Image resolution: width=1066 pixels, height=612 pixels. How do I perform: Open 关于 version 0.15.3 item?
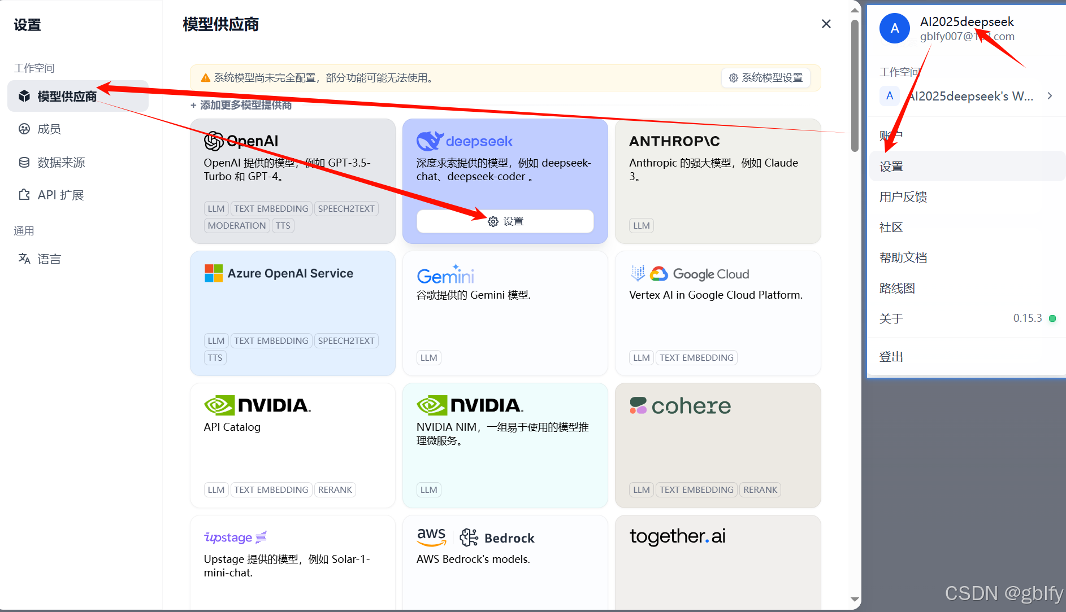(x=967, y=318)
